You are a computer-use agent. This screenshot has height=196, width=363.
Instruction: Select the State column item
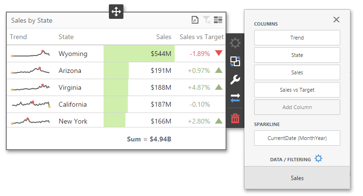click(x=297, y=55)
